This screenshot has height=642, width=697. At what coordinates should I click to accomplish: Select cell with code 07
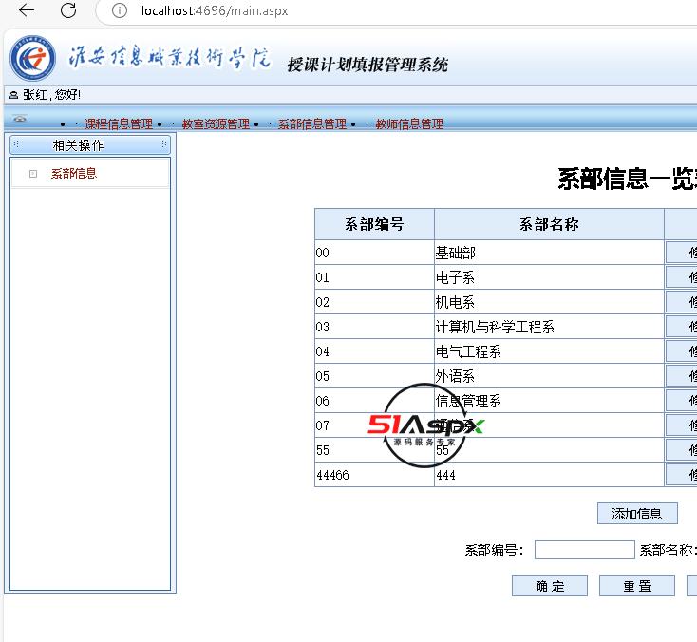click(x=374, y=425)
